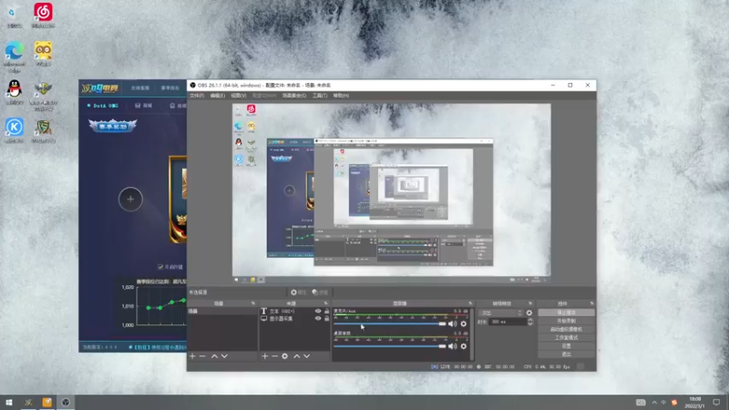Image resolution: width=729 pixels, height=410 pixels.
Task: Add a new source with plus icon
Action: point(264,356)
